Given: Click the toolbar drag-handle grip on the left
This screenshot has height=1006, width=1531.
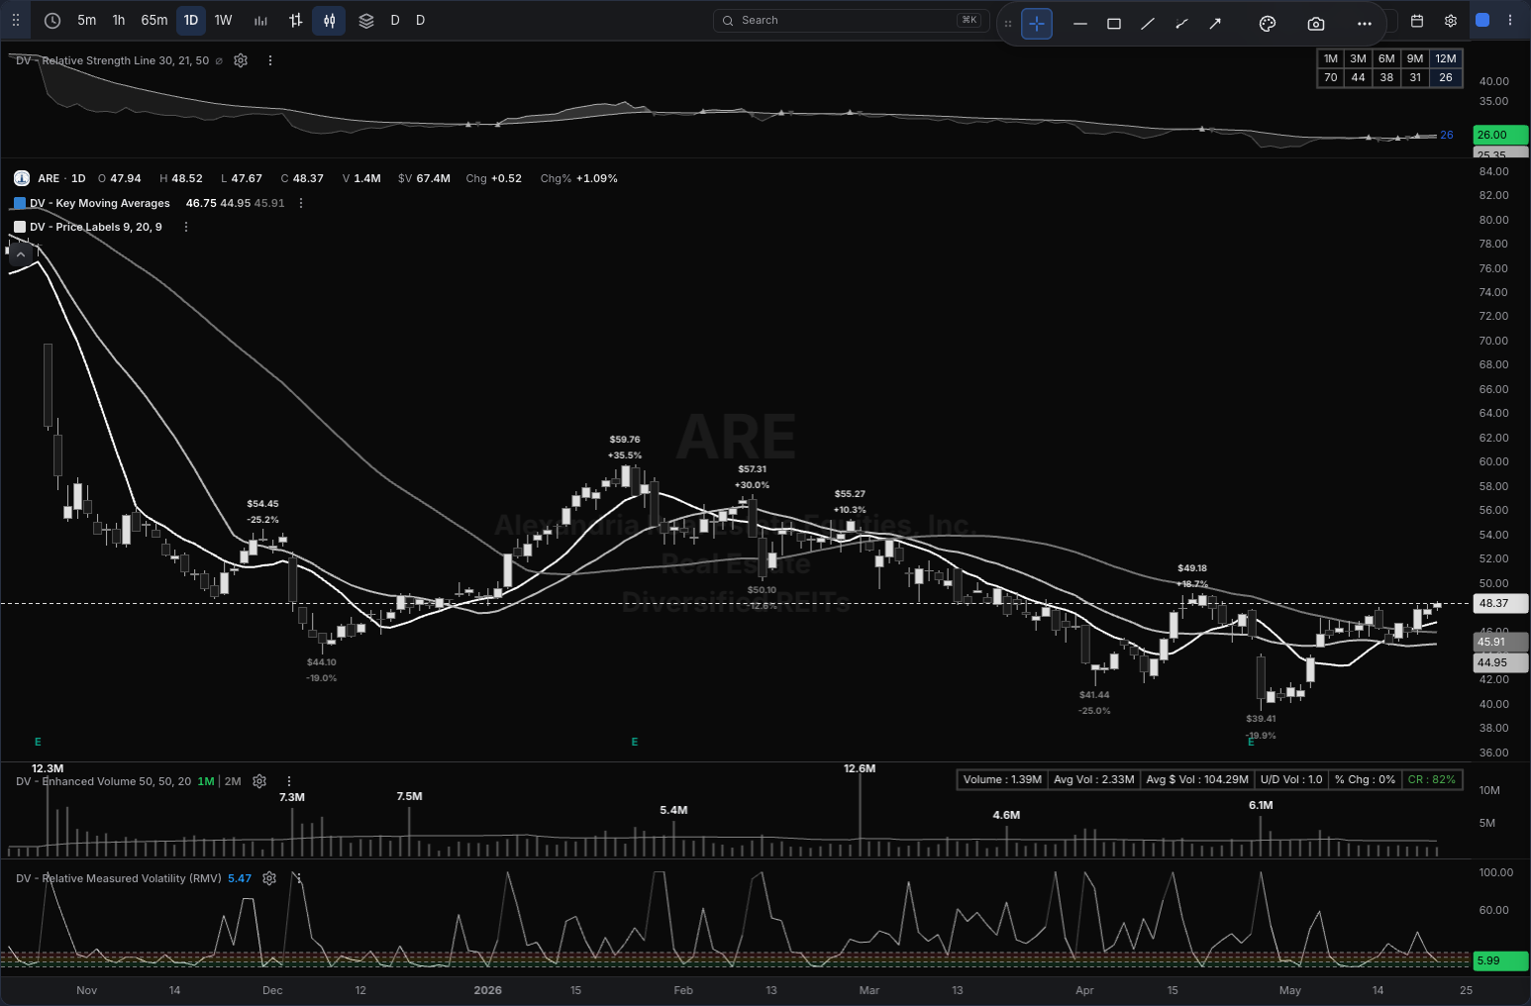Looking at the screenshot, I should [x=16, y=20].
